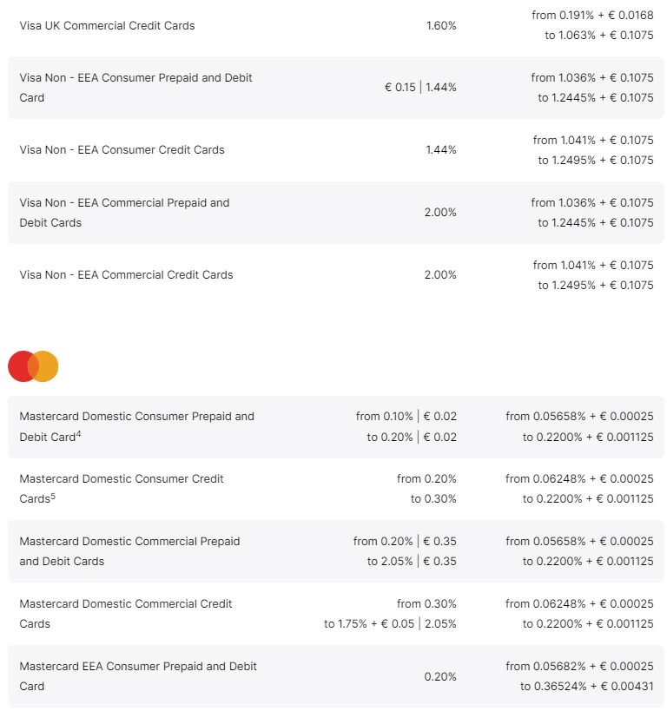Select Visa Non - EEA Consumer Prepaid and Debit row

336,88
